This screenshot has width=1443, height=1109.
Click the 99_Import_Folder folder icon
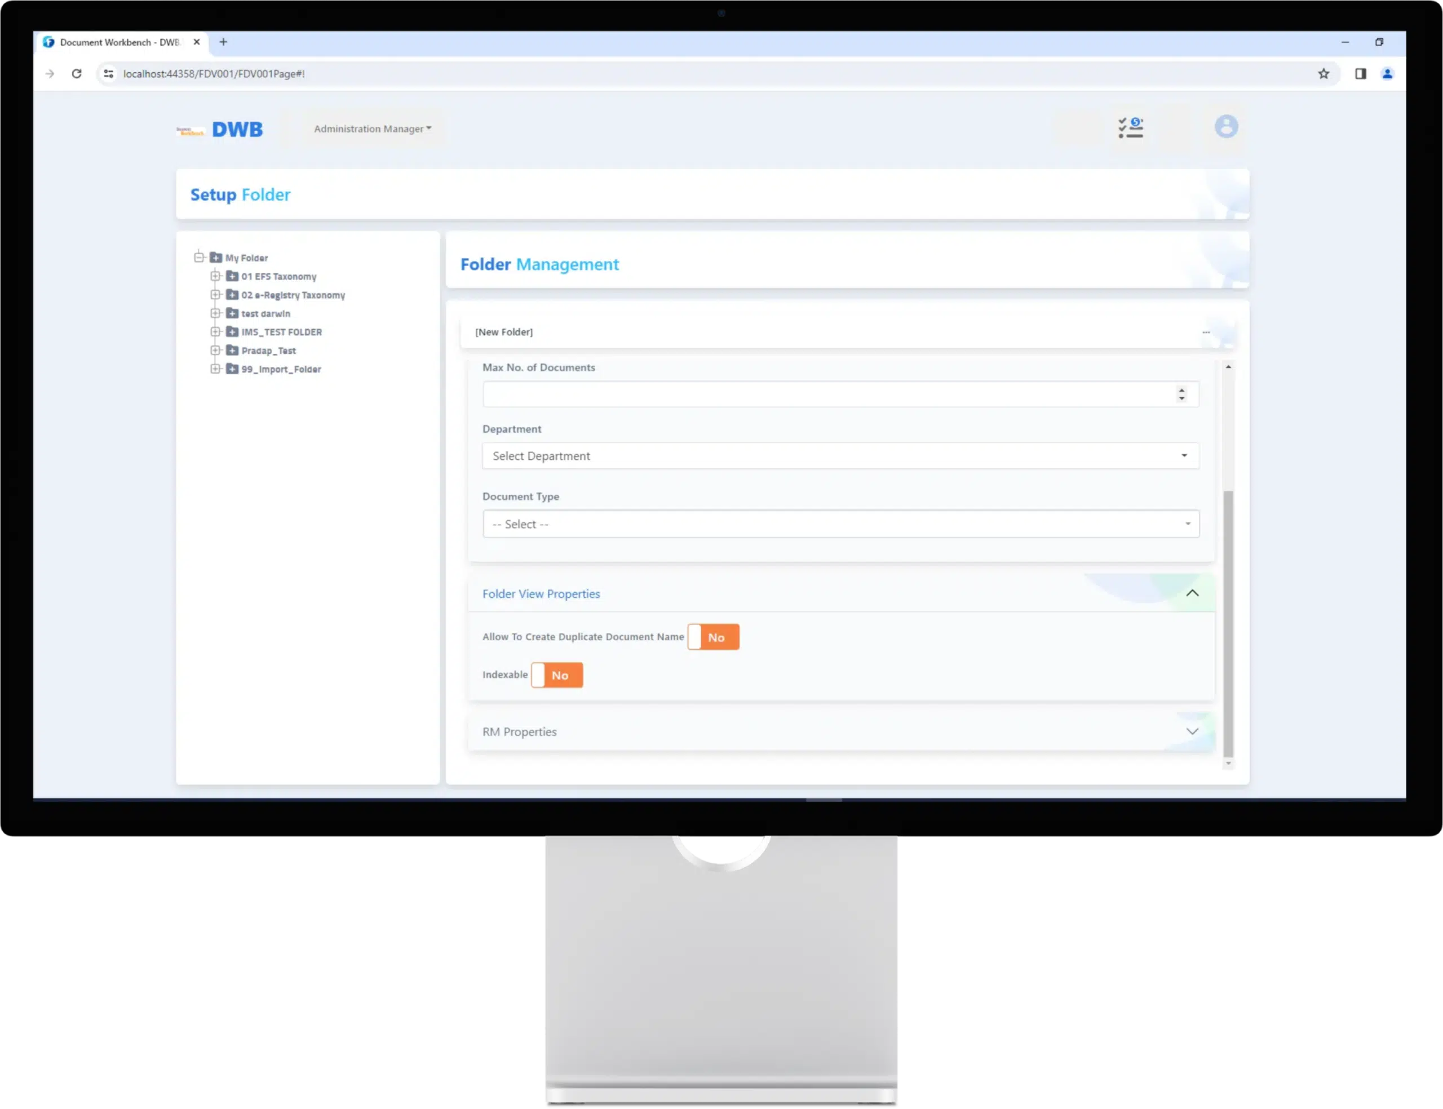232,369
